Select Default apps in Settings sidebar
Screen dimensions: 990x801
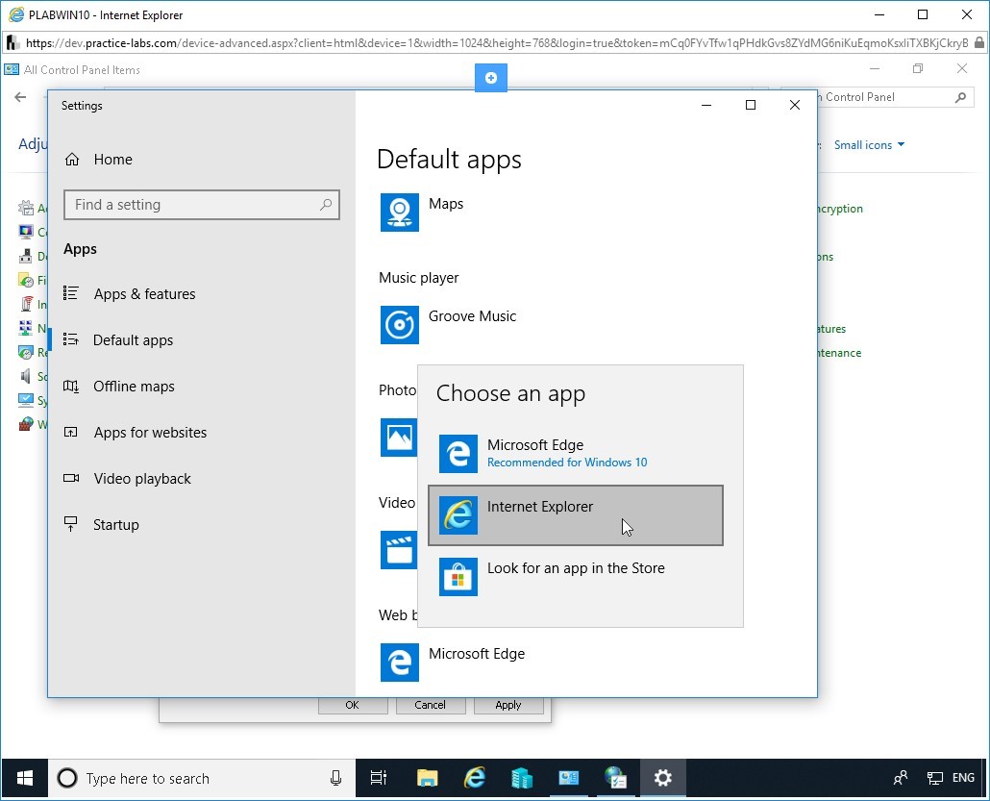pyautogui.click(x=118, y=339)
